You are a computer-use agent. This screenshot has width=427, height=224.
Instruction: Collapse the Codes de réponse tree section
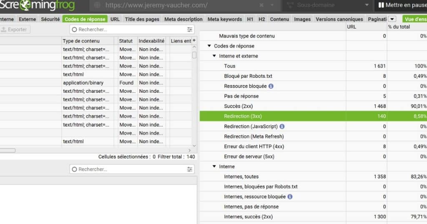(209, 46)
